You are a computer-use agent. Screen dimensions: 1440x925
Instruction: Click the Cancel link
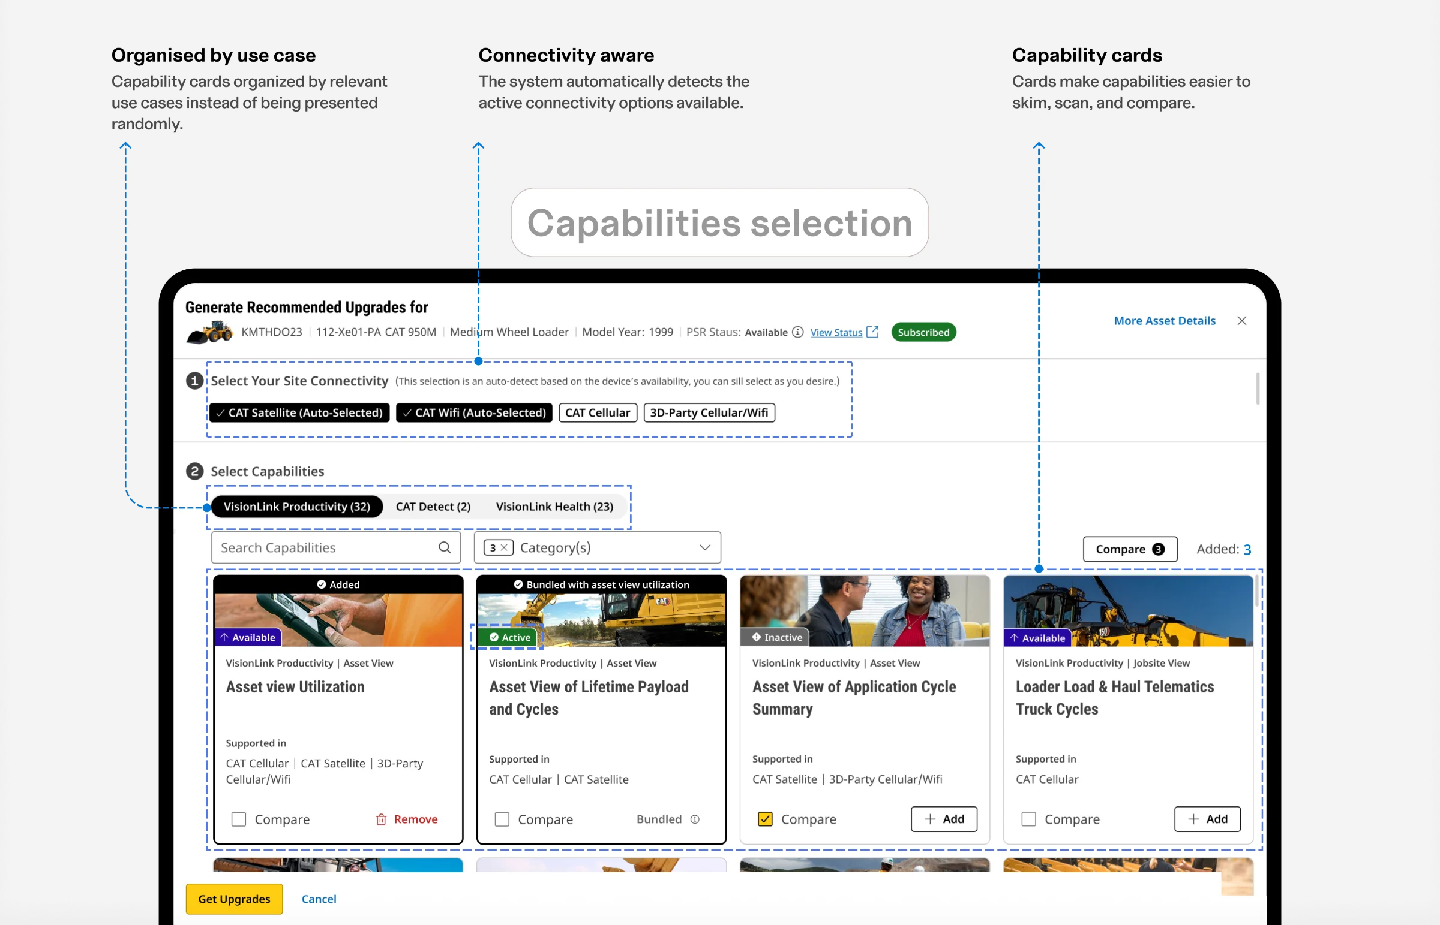pos(319,899)
